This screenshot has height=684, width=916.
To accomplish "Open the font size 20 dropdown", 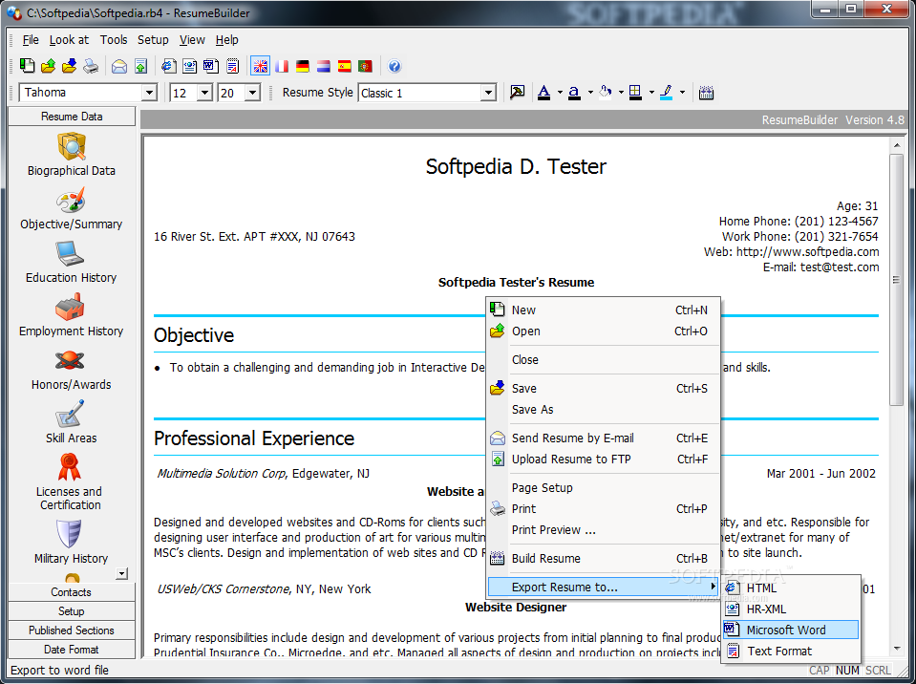I will [252, 93].
